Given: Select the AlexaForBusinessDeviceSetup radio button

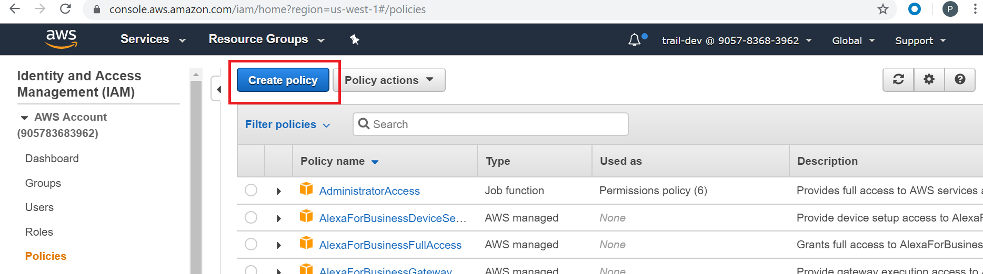Looking at the screenshot, I should coord(251,218).
